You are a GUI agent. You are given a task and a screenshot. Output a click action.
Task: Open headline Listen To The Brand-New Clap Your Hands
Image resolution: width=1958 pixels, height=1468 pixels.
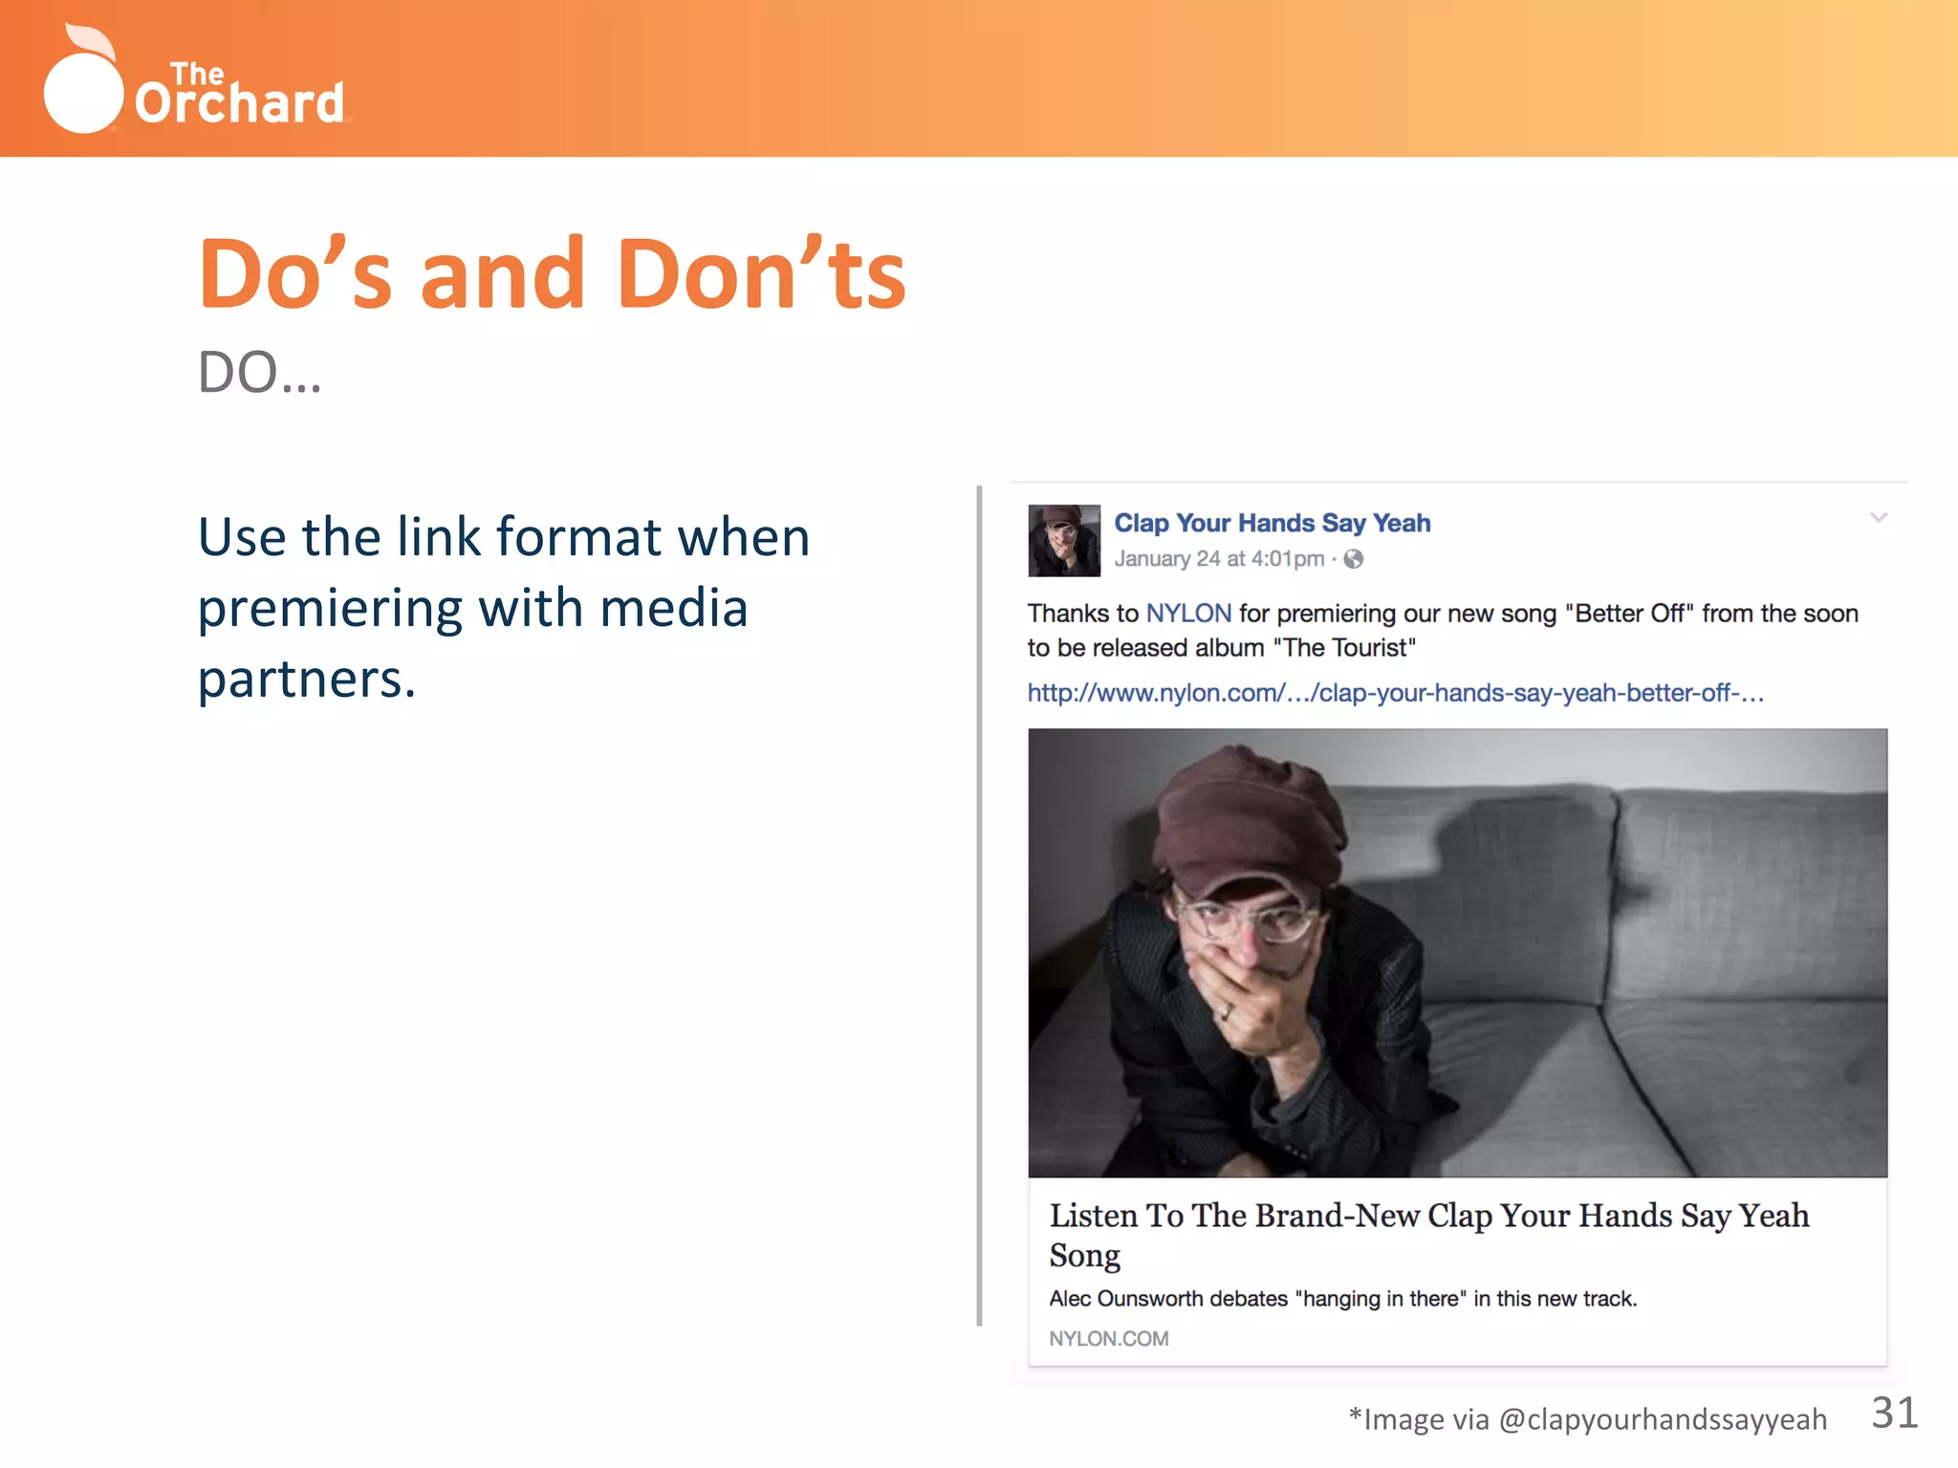click(x=1429, y=1235)
